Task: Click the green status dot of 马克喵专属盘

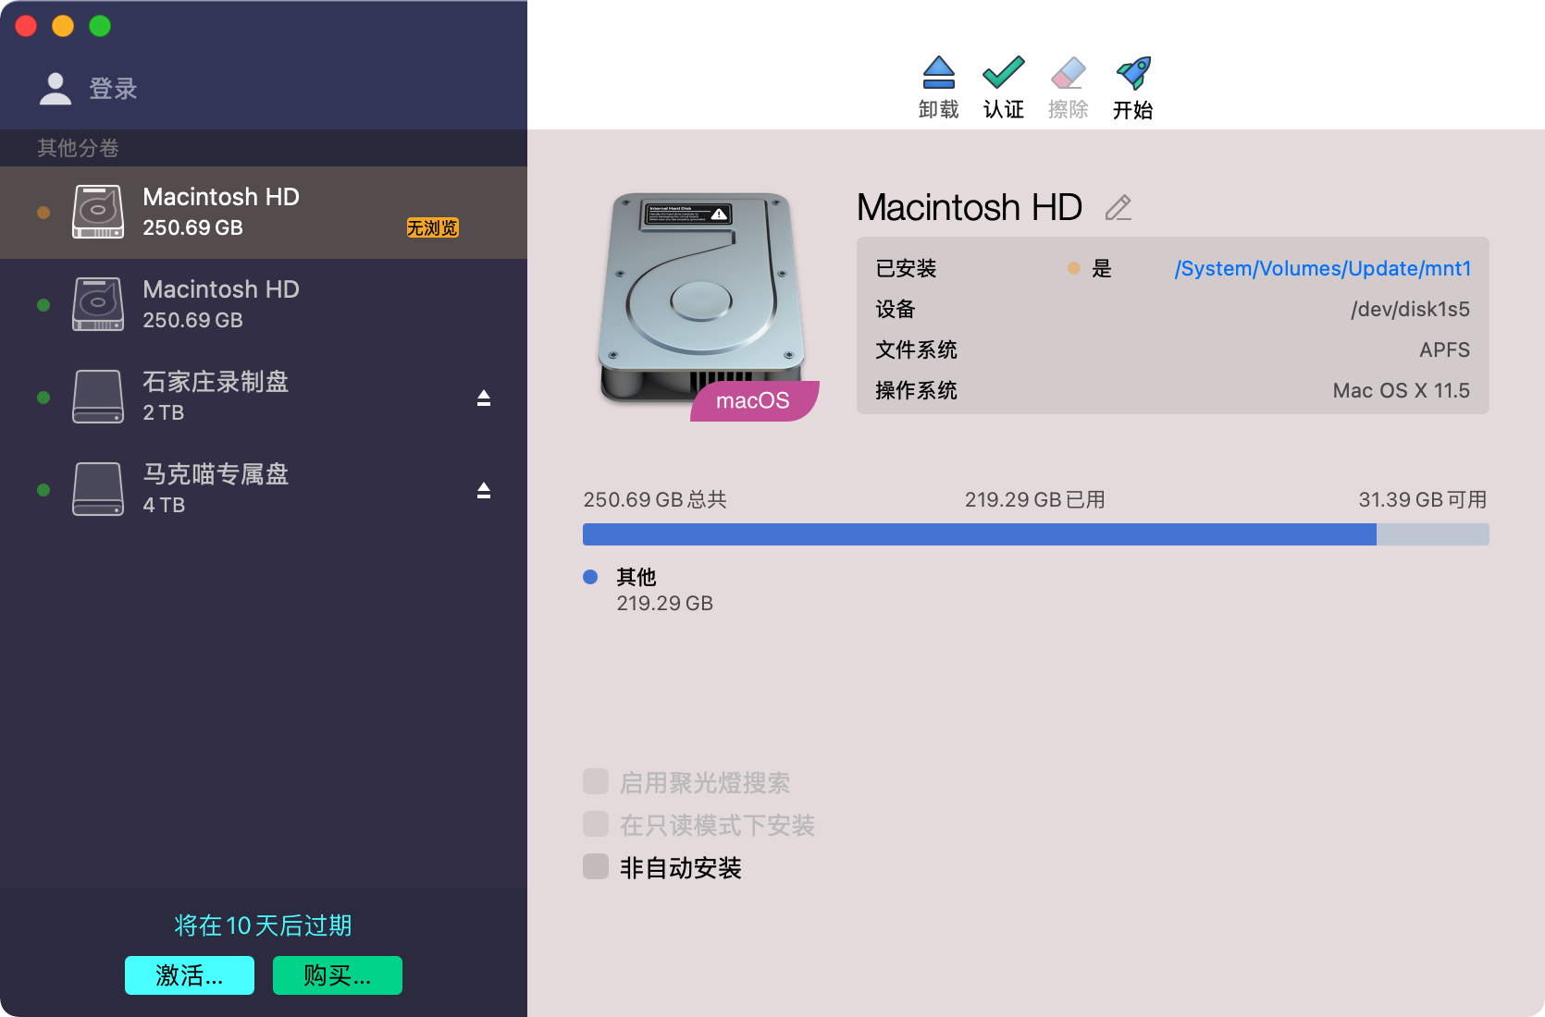Action: 43,490
